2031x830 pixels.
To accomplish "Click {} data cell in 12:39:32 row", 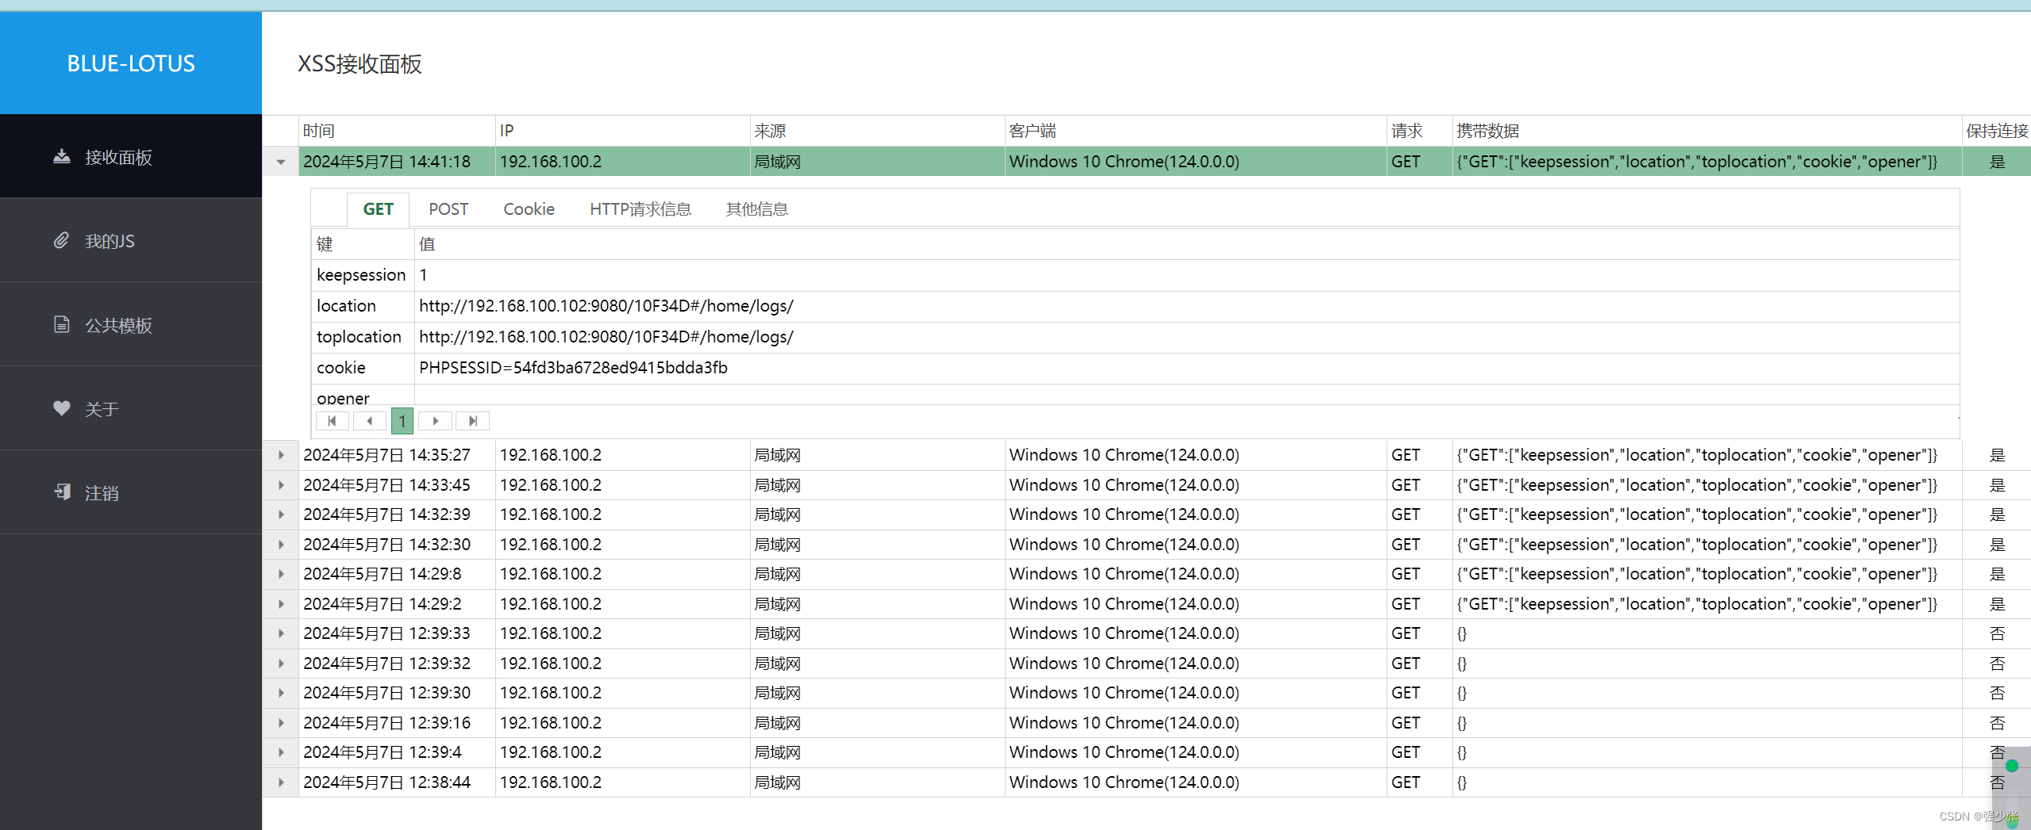I will (1706, 664).
